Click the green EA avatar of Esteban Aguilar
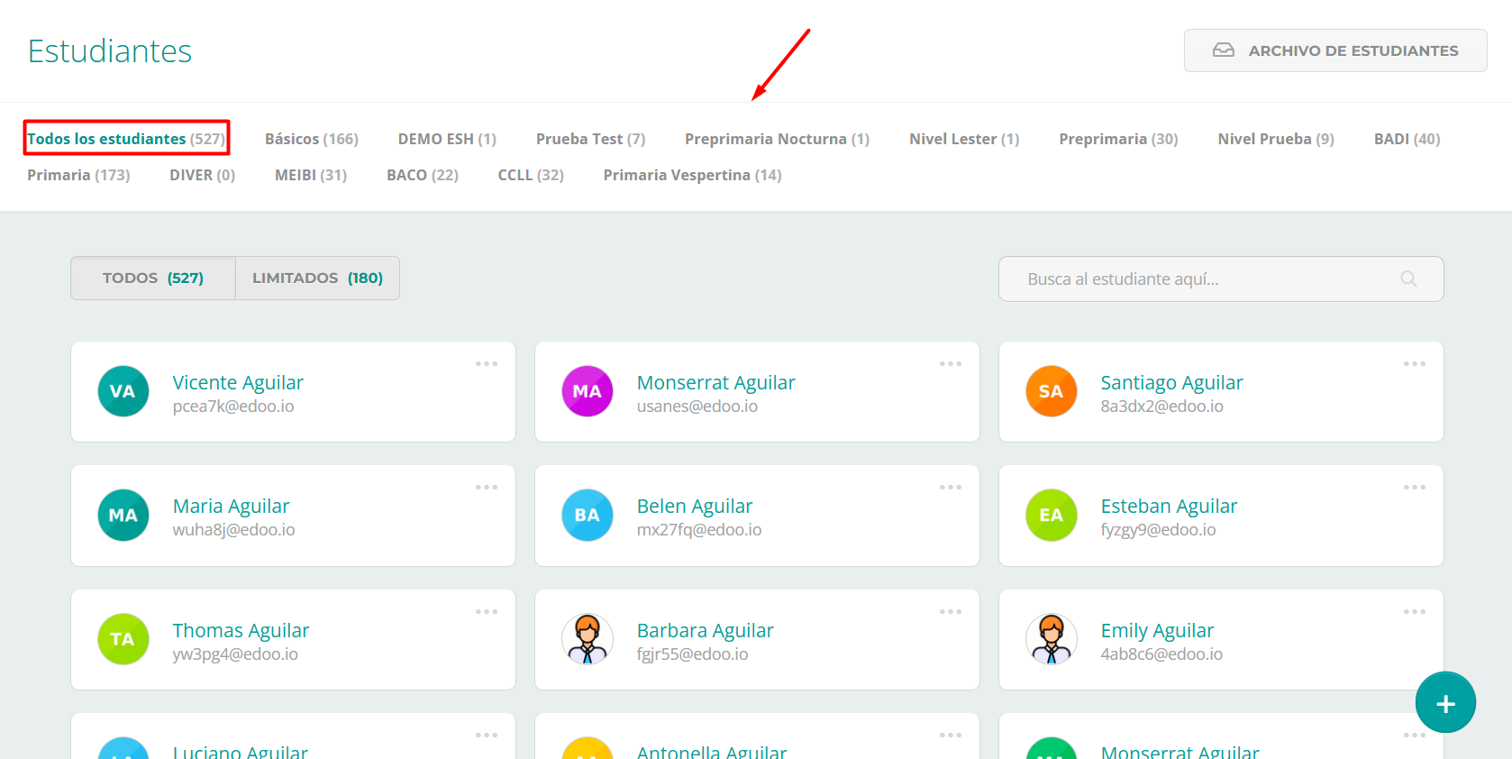1512x759 pixels. click(1052, 515)
